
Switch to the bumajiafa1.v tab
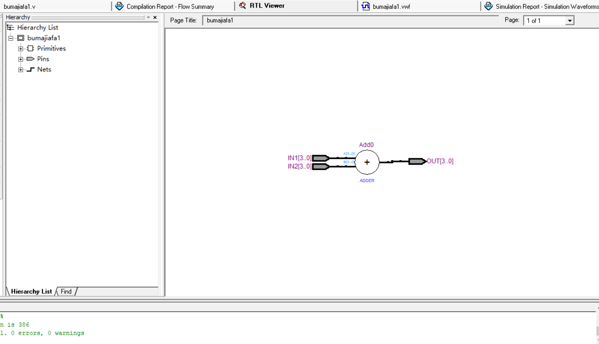click(56, 6)
